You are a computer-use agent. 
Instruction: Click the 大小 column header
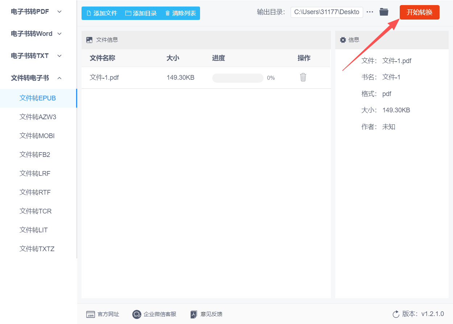click(173, 58)
